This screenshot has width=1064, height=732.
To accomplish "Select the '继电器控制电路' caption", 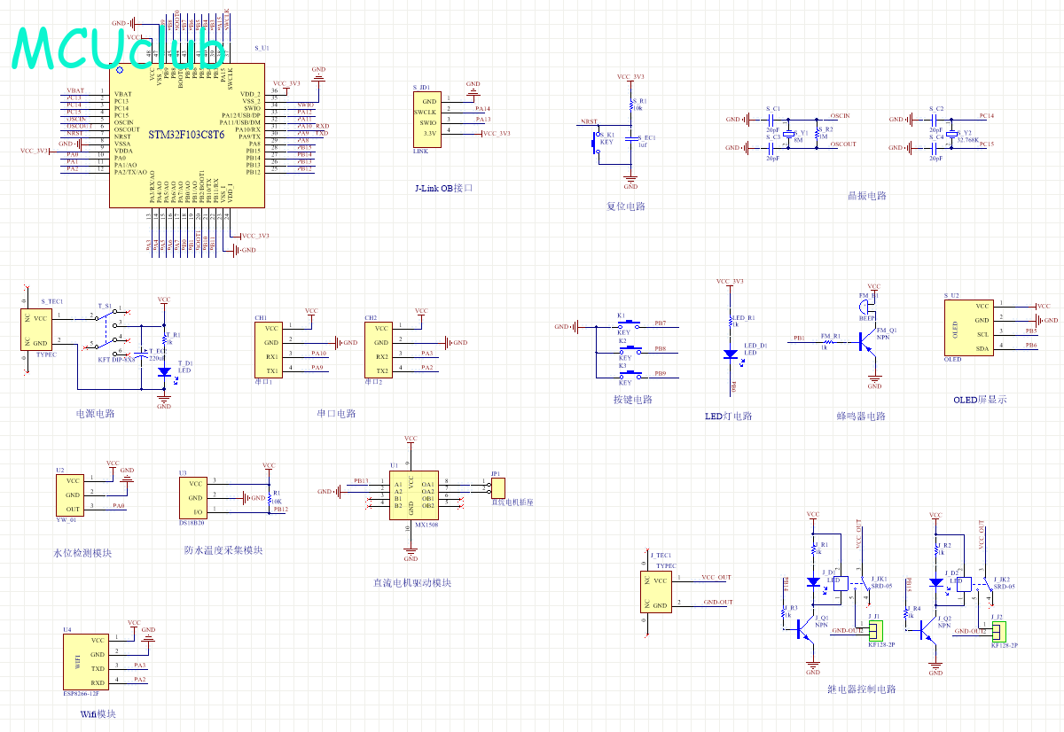I will pyautogui.click(x=862, y=689).
